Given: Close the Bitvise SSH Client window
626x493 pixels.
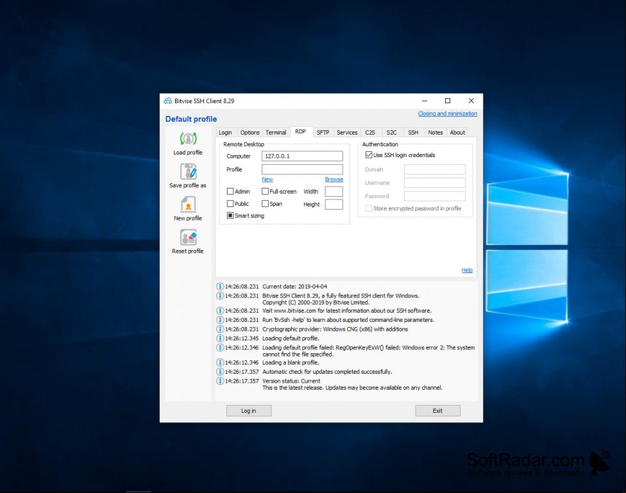Looking at the screenshot, I should tap(471, 101).
